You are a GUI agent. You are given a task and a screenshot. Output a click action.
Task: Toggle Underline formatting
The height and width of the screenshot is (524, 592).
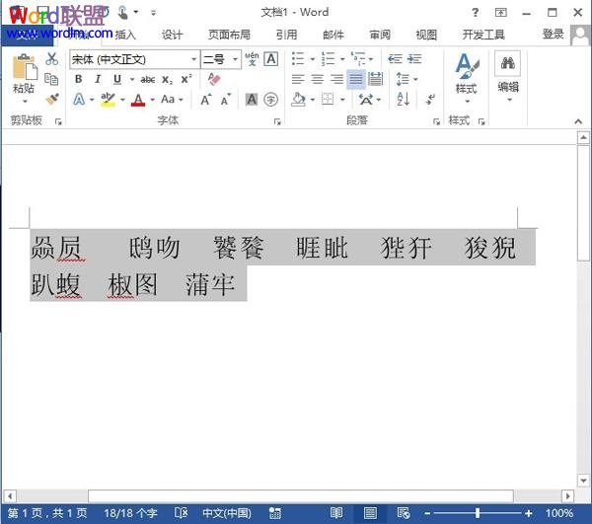[117, 80]
